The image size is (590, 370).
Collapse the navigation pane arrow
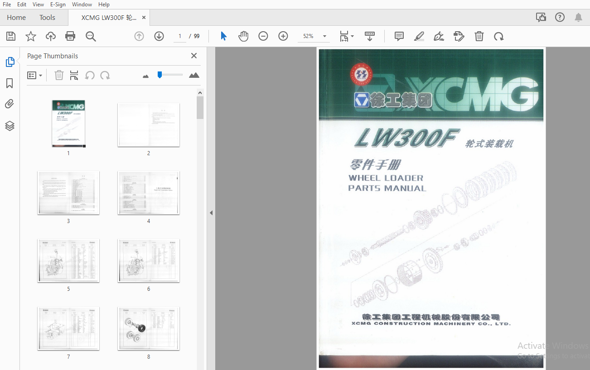point(211,213)
